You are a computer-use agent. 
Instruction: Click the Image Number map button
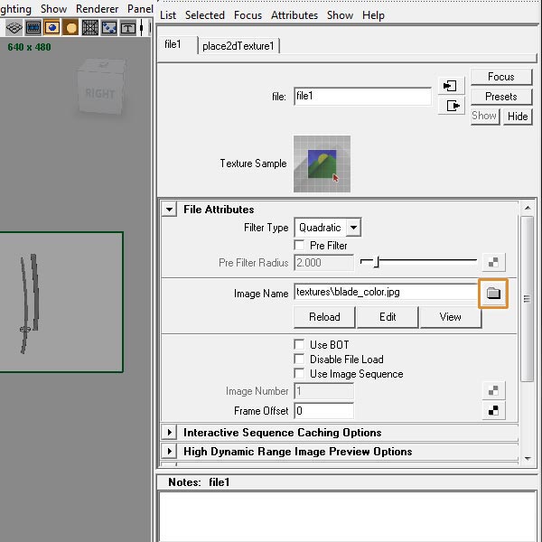click(493, 390)
